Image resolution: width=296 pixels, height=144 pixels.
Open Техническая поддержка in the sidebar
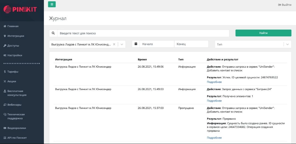pos(16,116)
